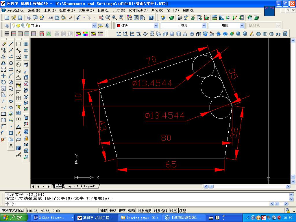Toggle 捕捉 snap mode in status bar
Image resolution: width=296 pixels, height=222 pixels.
click(x=104, y=211)
